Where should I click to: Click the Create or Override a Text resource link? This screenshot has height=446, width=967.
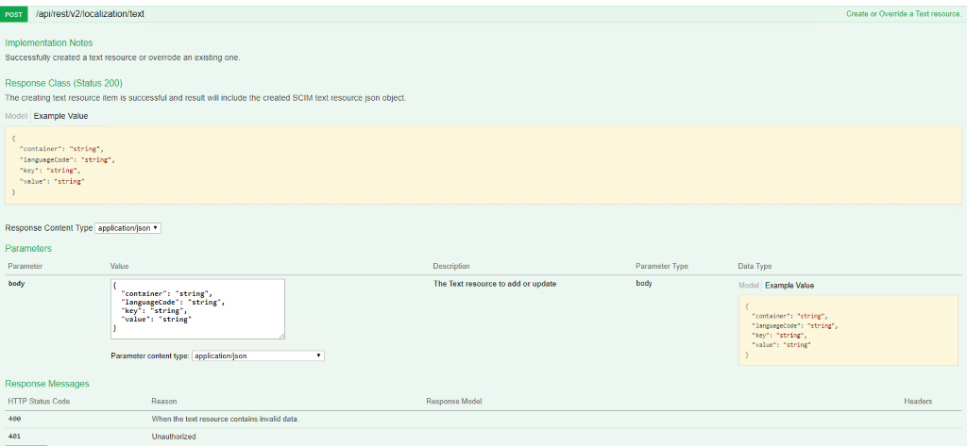click(x=903, y=14)
